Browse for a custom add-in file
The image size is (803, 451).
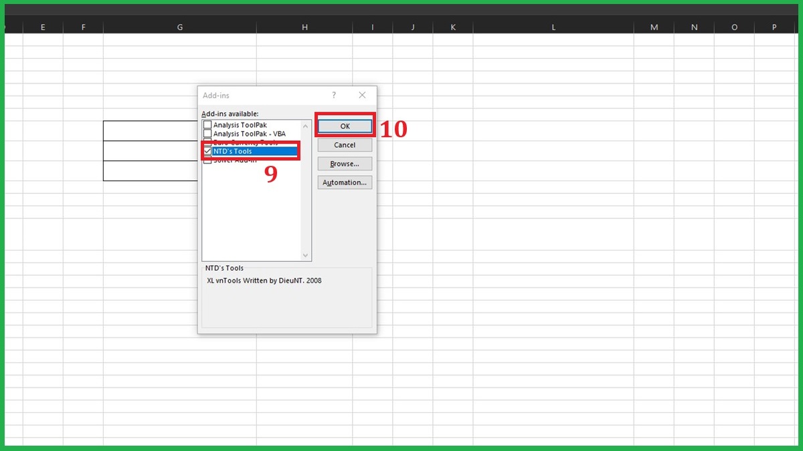click(344, 163)
